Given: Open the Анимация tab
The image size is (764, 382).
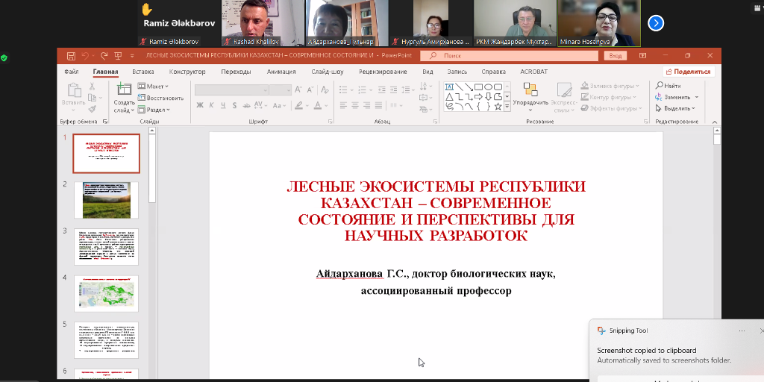Looking at the screenshot, I should pyautogui.click(x=281, y=72).
